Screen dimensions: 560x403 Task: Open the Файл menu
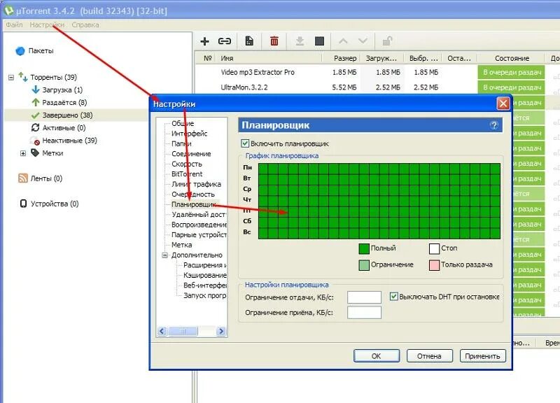(x=14, y=24)
